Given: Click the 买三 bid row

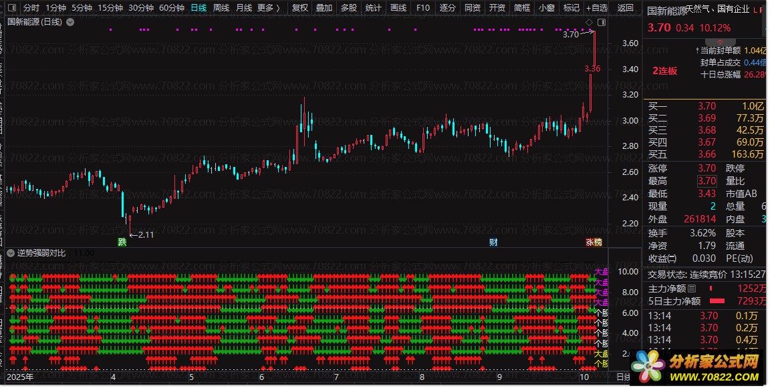Looking at the screenshot, I should tap(706, 130).
